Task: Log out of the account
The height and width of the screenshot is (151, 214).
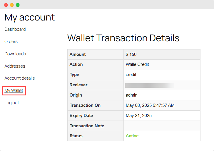Action: tap(12, 103)
